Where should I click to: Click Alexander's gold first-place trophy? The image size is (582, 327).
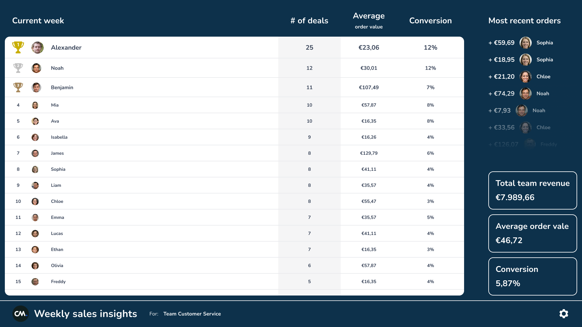click(x=18, y=48)
